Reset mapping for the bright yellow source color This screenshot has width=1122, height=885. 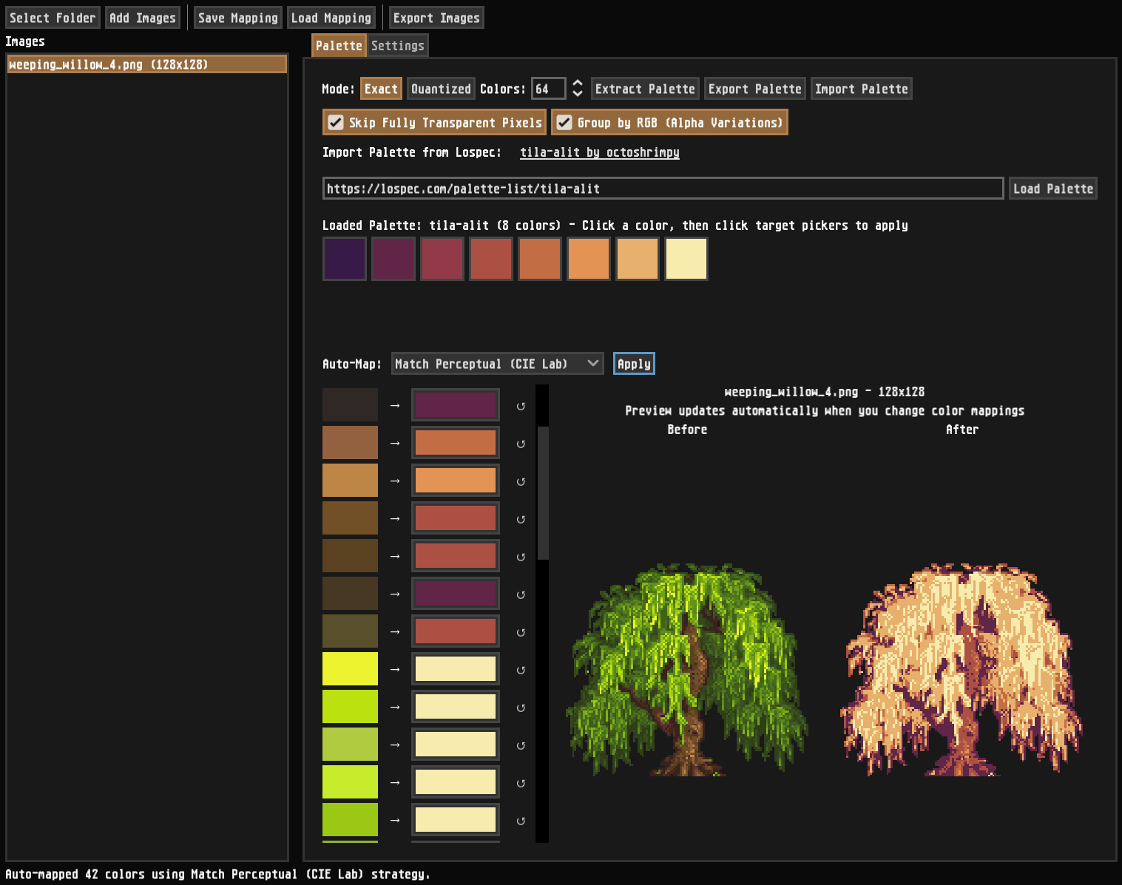(x=521, y=670)
